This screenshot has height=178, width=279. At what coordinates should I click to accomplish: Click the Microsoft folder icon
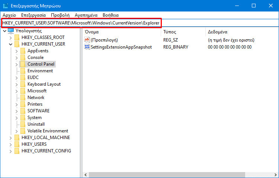point(23,91)
